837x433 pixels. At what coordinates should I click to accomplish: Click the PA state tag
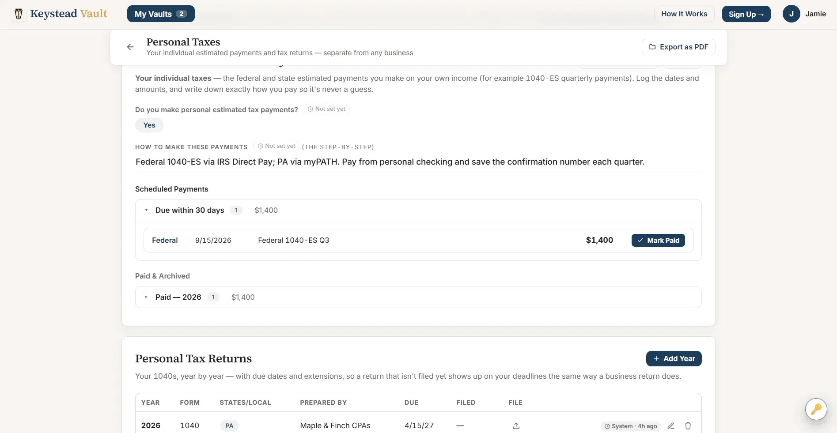[229, 426]
